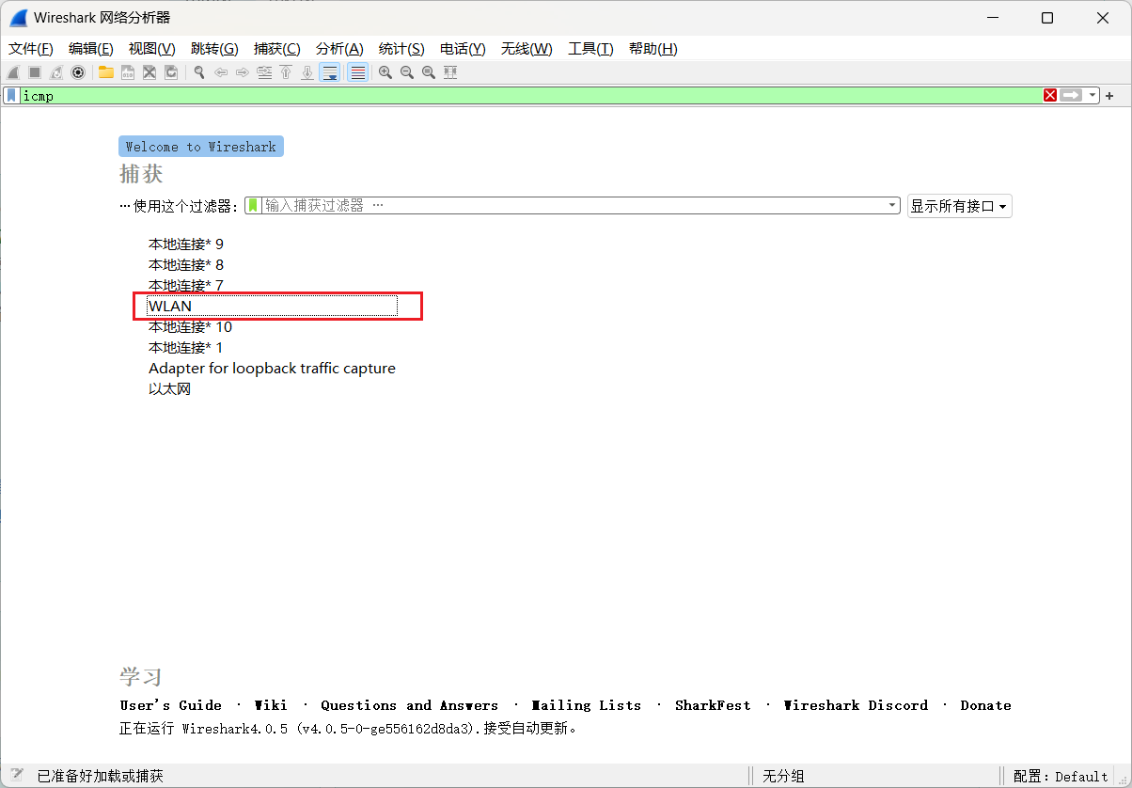Open the 文件(F) menu

click(31, 49)
